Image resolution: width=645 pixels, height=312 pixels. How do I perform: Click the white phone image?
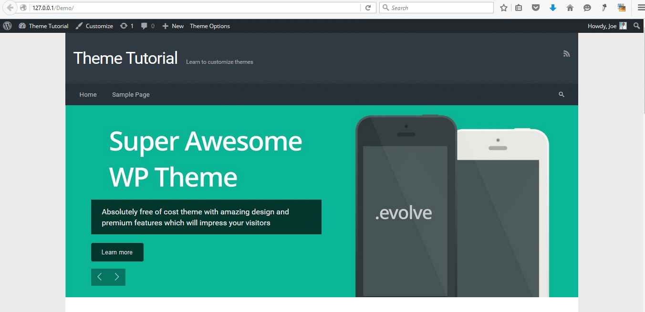click(503, 213)
